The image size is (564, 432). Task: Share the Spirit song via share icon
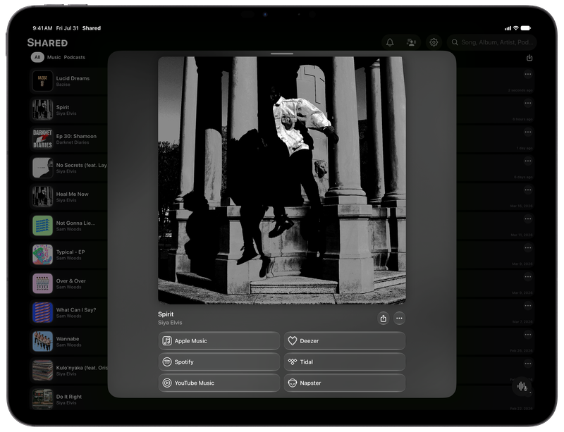pyautogui.click(x=384, y=319)
